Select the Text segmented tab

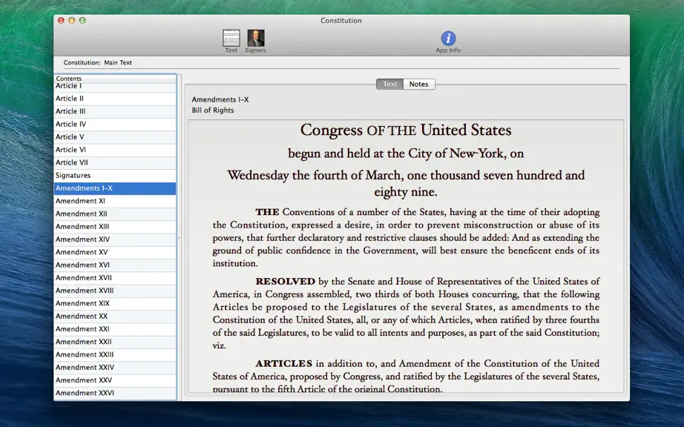[x=390, y=84]
